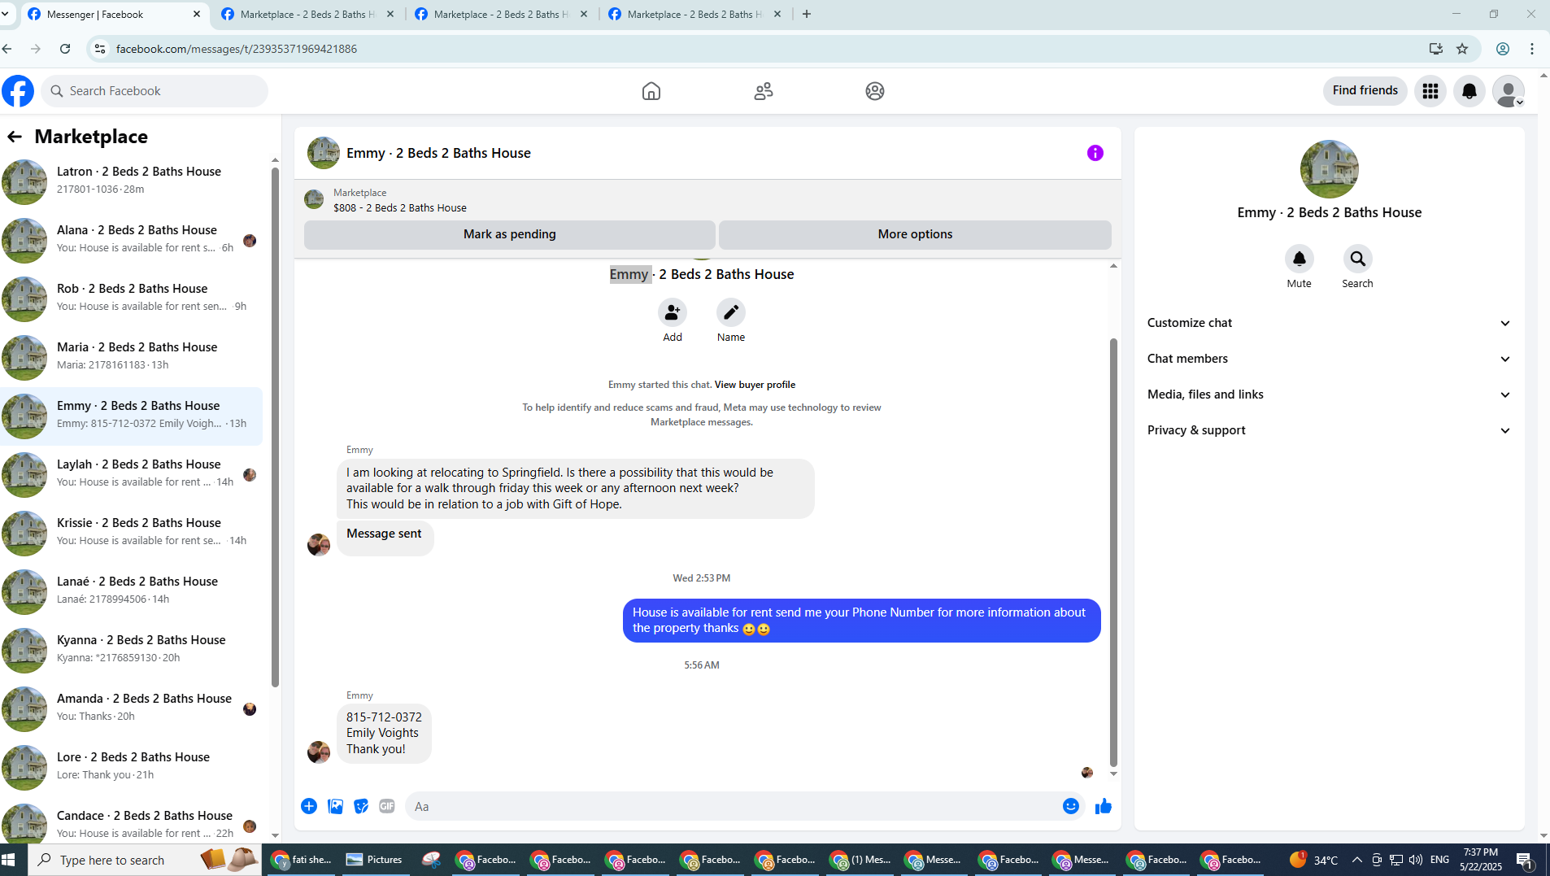Viewport: 1550px width, 876px height.
Task: Open Krissie chat in list
Action: click(132, 532)
